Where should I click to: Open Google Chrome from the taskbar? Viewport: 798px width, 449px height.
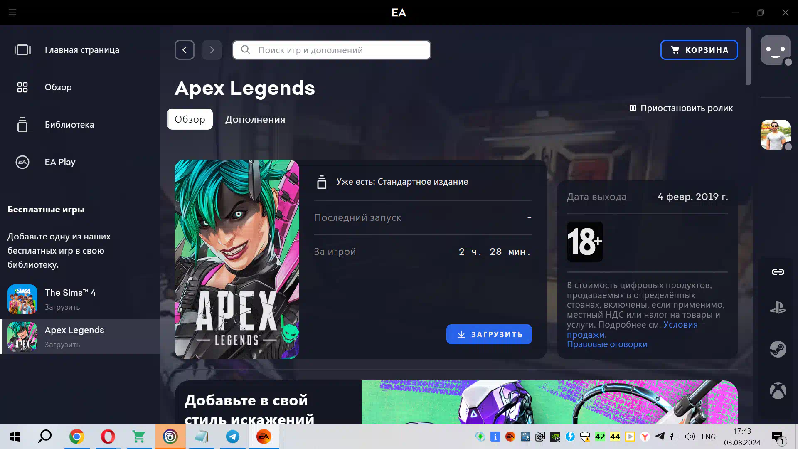tap(77, 437)
